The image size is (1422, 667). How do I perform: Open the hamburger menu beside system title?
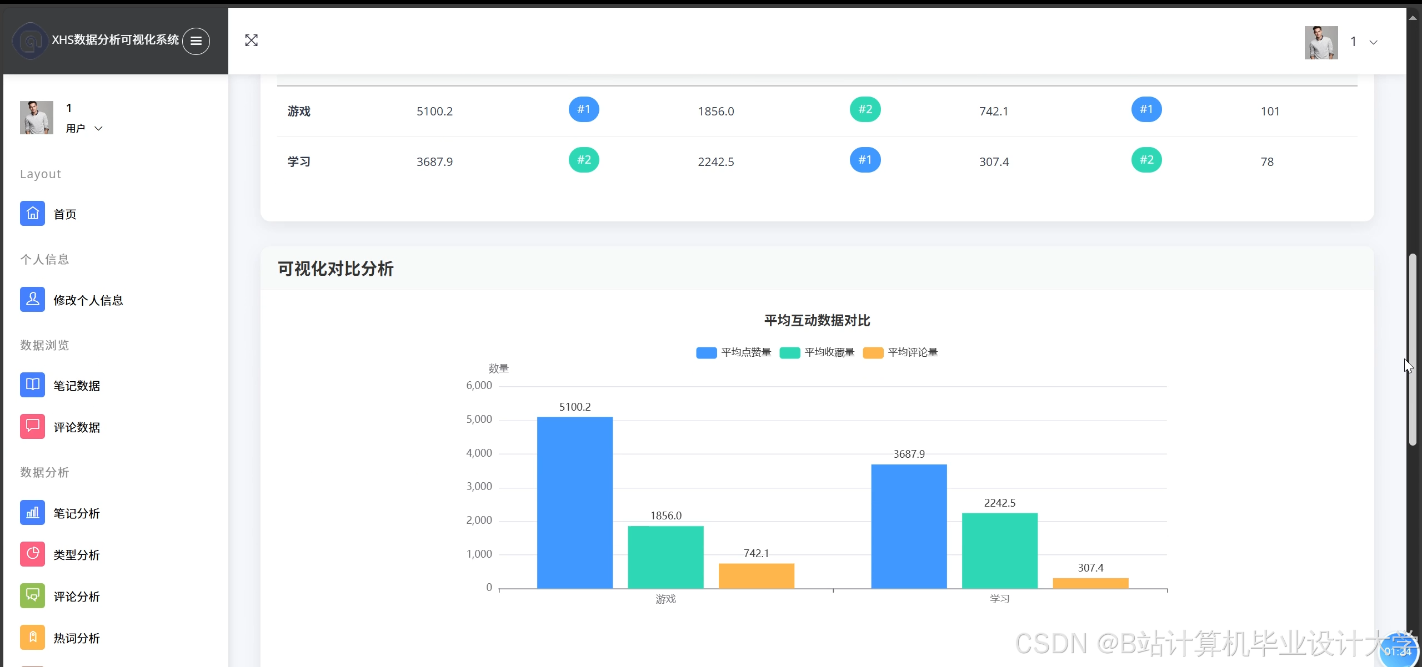196,41
